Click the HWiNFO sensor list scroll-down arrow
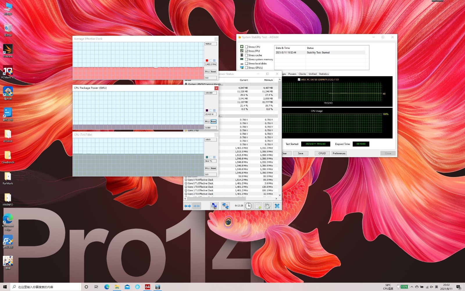This screenshot has width=465, height=291. 280,195
